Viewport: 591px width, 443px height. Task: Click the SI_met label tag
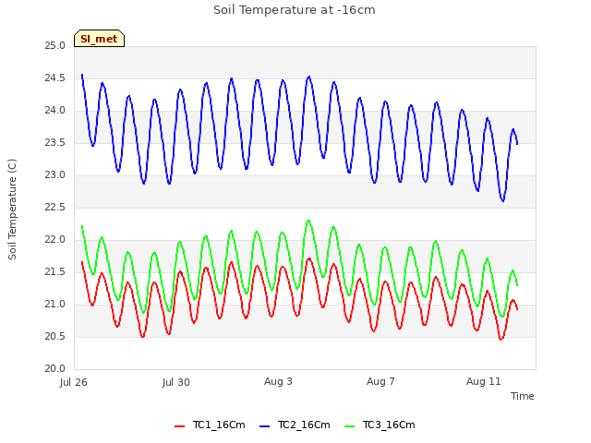click(x=99, y=39)
